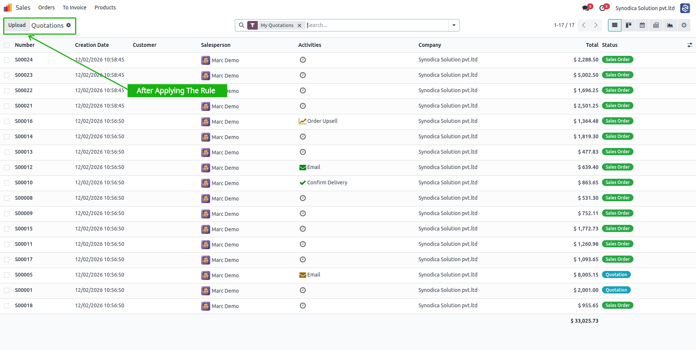The height and width of the screenshot is (350, 696).
Task: Click Email activity for S00005
Action: [310, 275]
